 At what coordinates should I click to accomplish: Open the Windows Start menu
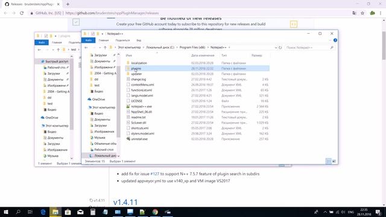pyautogui.click(x=6, y=212)
